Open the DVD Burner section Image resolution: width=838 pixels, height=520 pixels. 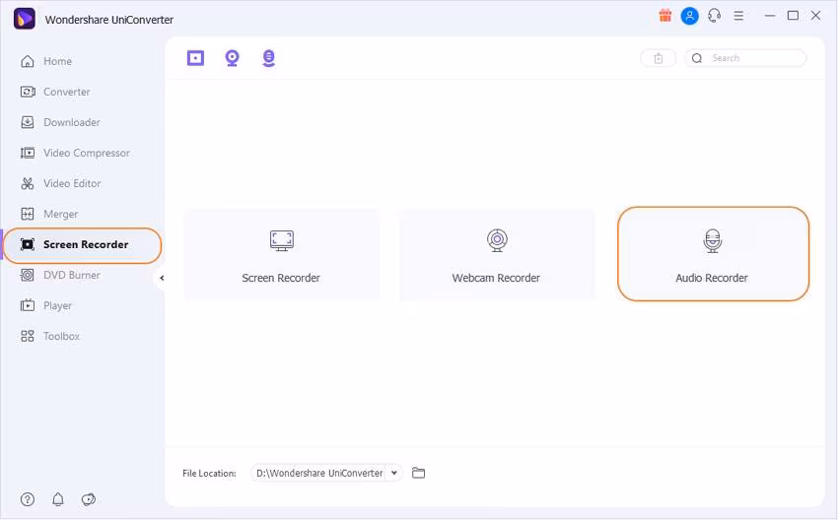pyautogui.click(x=60, y=276)
